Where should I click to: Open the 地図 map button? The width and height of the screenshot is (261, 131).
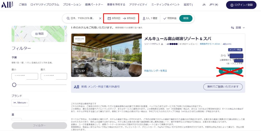point(39,34)
